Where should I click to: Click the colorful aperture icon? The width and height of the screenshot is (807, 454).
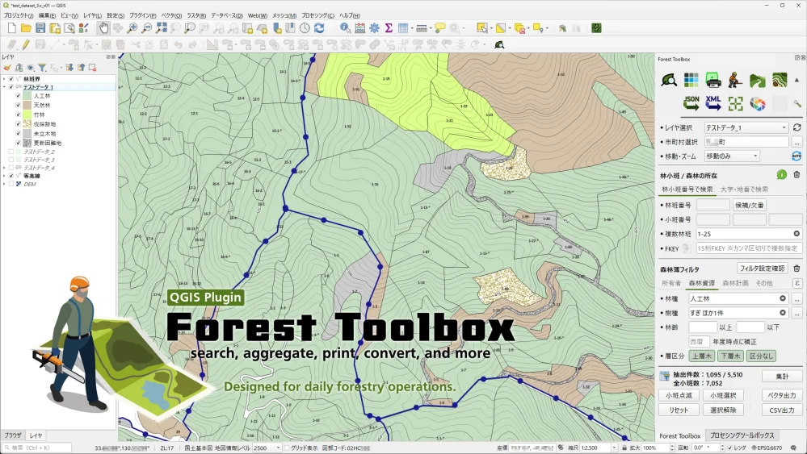pos(758,104)
